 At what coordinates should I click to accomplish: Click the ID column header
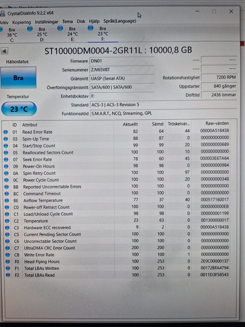click(15, 125)
